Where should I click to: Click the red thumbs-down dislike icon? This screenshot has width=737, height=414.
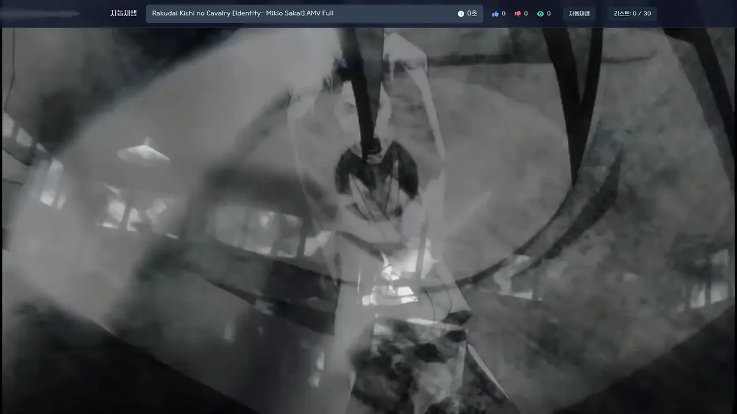click(518, 14)
